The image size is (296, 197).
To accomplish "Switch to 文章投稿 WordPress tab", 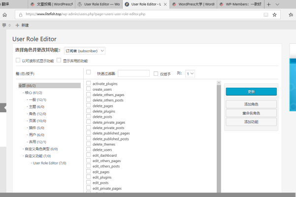I will [x=52, y=4].
